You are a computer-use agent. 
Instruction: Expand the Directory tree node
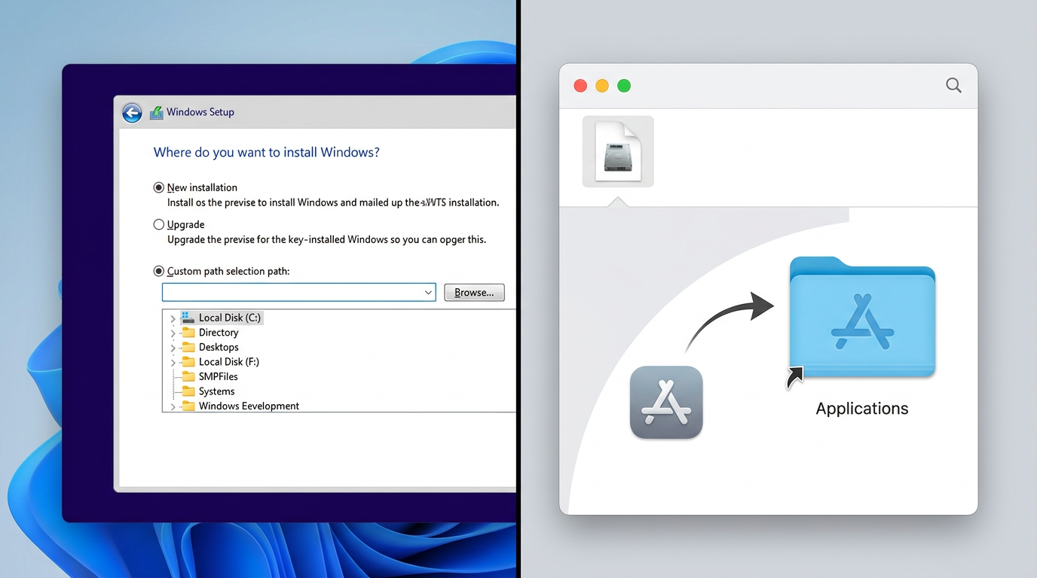pyautogui.click(x=173, y=333)
